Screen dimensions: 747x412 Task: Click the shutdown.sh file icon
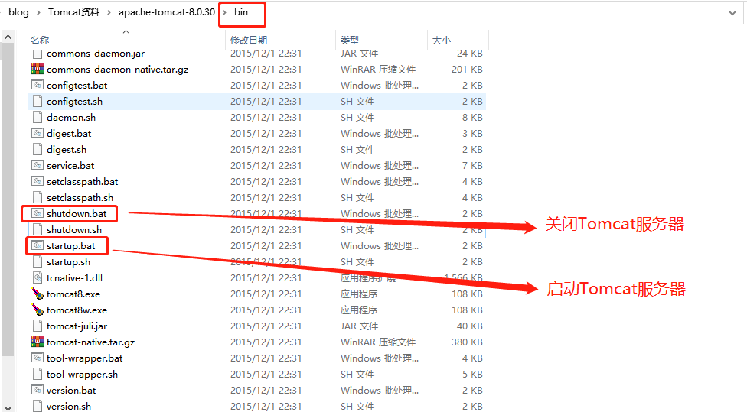tap(38, 229)
